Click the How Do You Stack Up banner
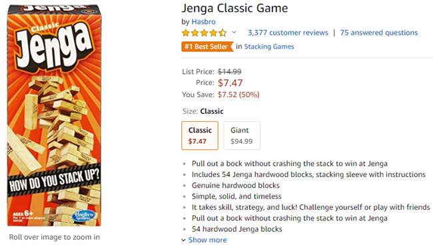The width and height of the screenshot is (433, 247). click(x=54, y=180)
